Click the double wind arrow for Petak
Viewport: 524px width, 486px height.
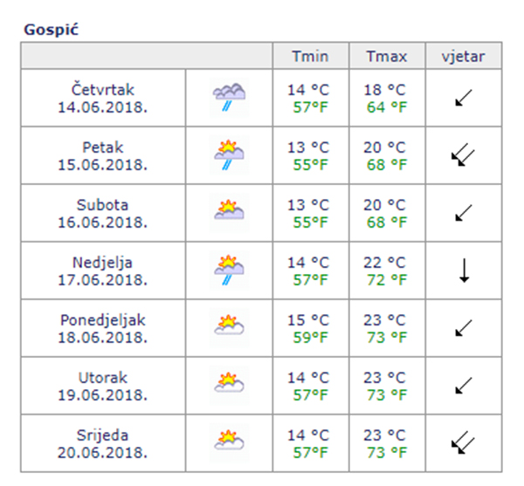pos(463,155)
